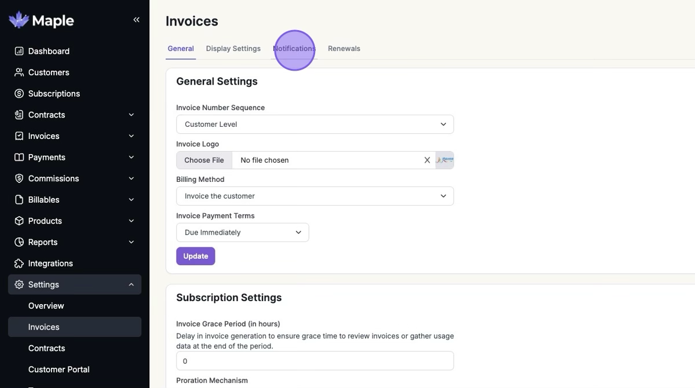Click the Commissions shield icon

pyautogui.click(x=19, y=178)
